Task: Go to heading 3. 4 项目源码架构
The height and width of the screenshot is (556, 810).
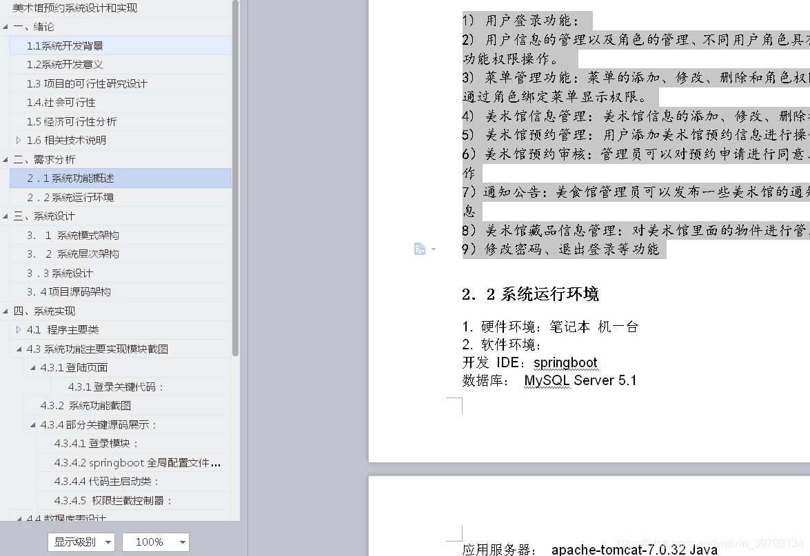Action: 121,291
